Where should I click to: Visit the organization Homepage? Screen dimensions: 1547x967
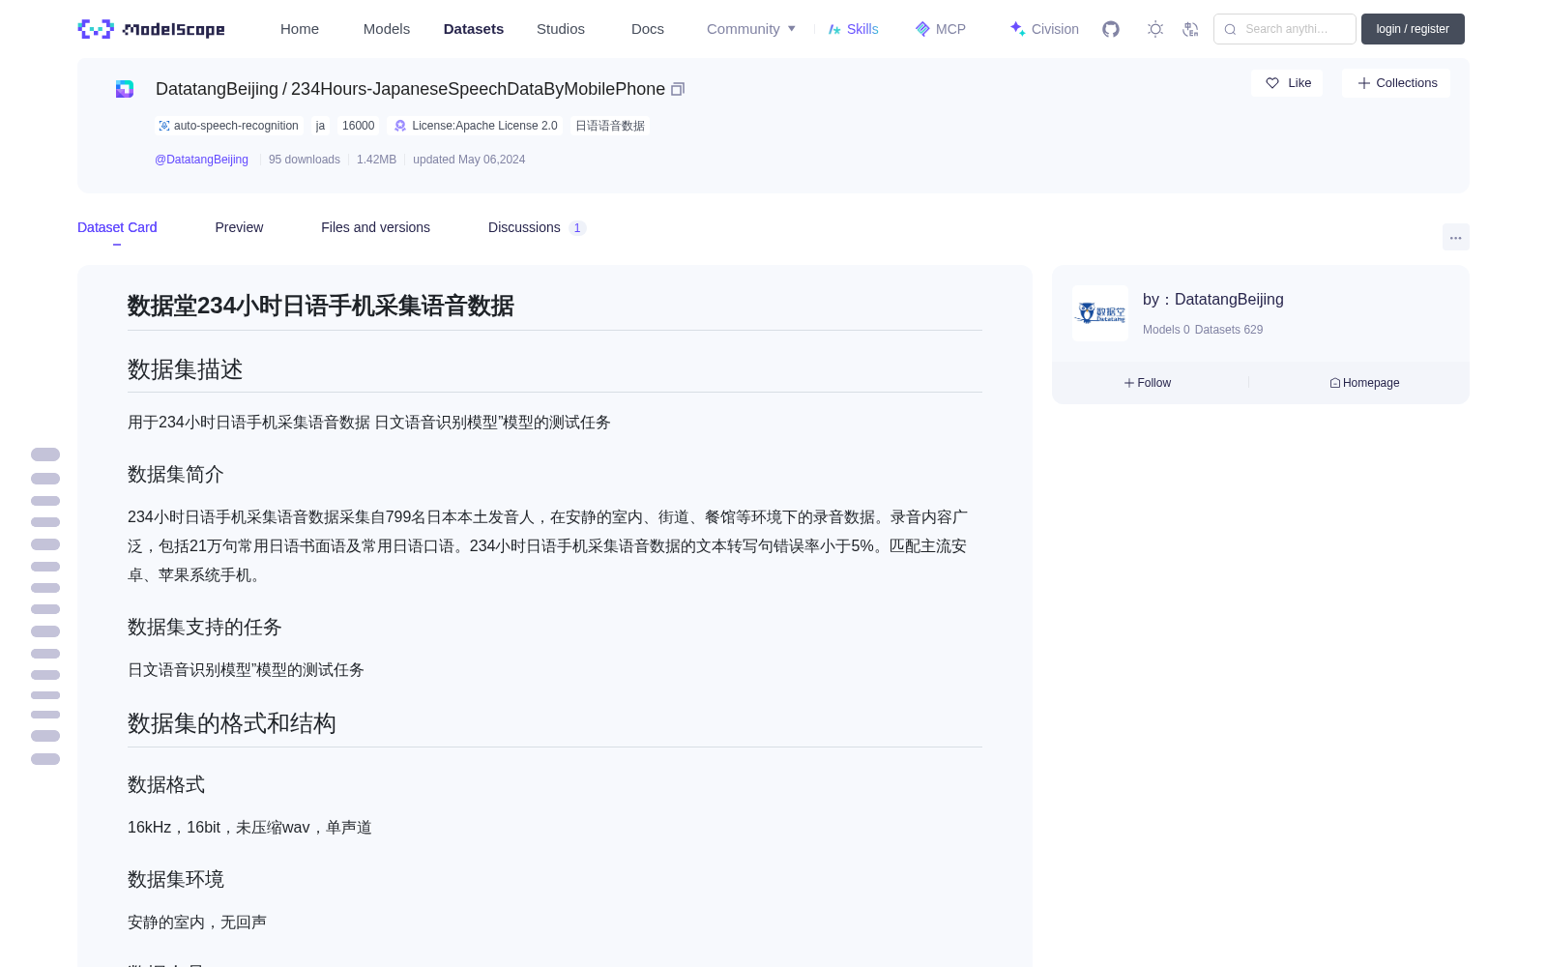point(1364,383)
